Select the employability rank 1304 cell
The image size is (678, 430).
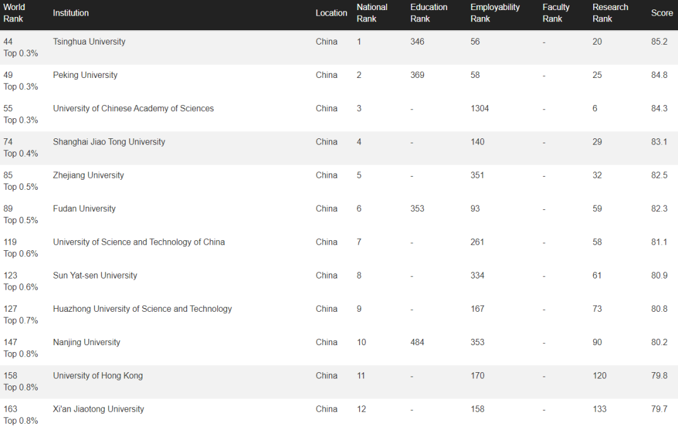coord(480,108)
